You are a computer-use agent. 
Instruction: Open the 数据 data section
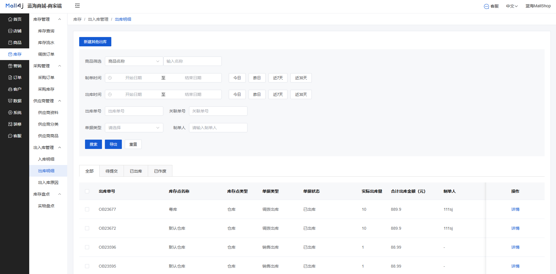tap(15, 101)
